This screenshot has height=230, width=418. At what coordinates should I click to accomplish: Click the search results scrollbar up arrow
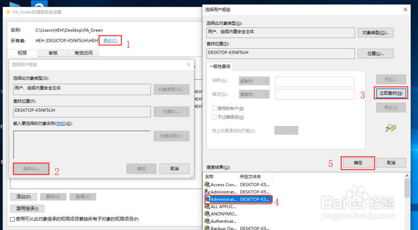[x=407, y=176]
